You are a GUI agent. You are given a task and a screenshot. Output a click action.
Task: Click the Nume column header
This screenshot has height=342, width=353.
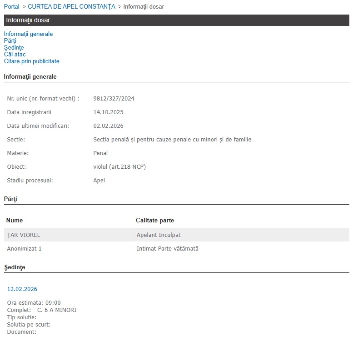(x=15, y=221)
